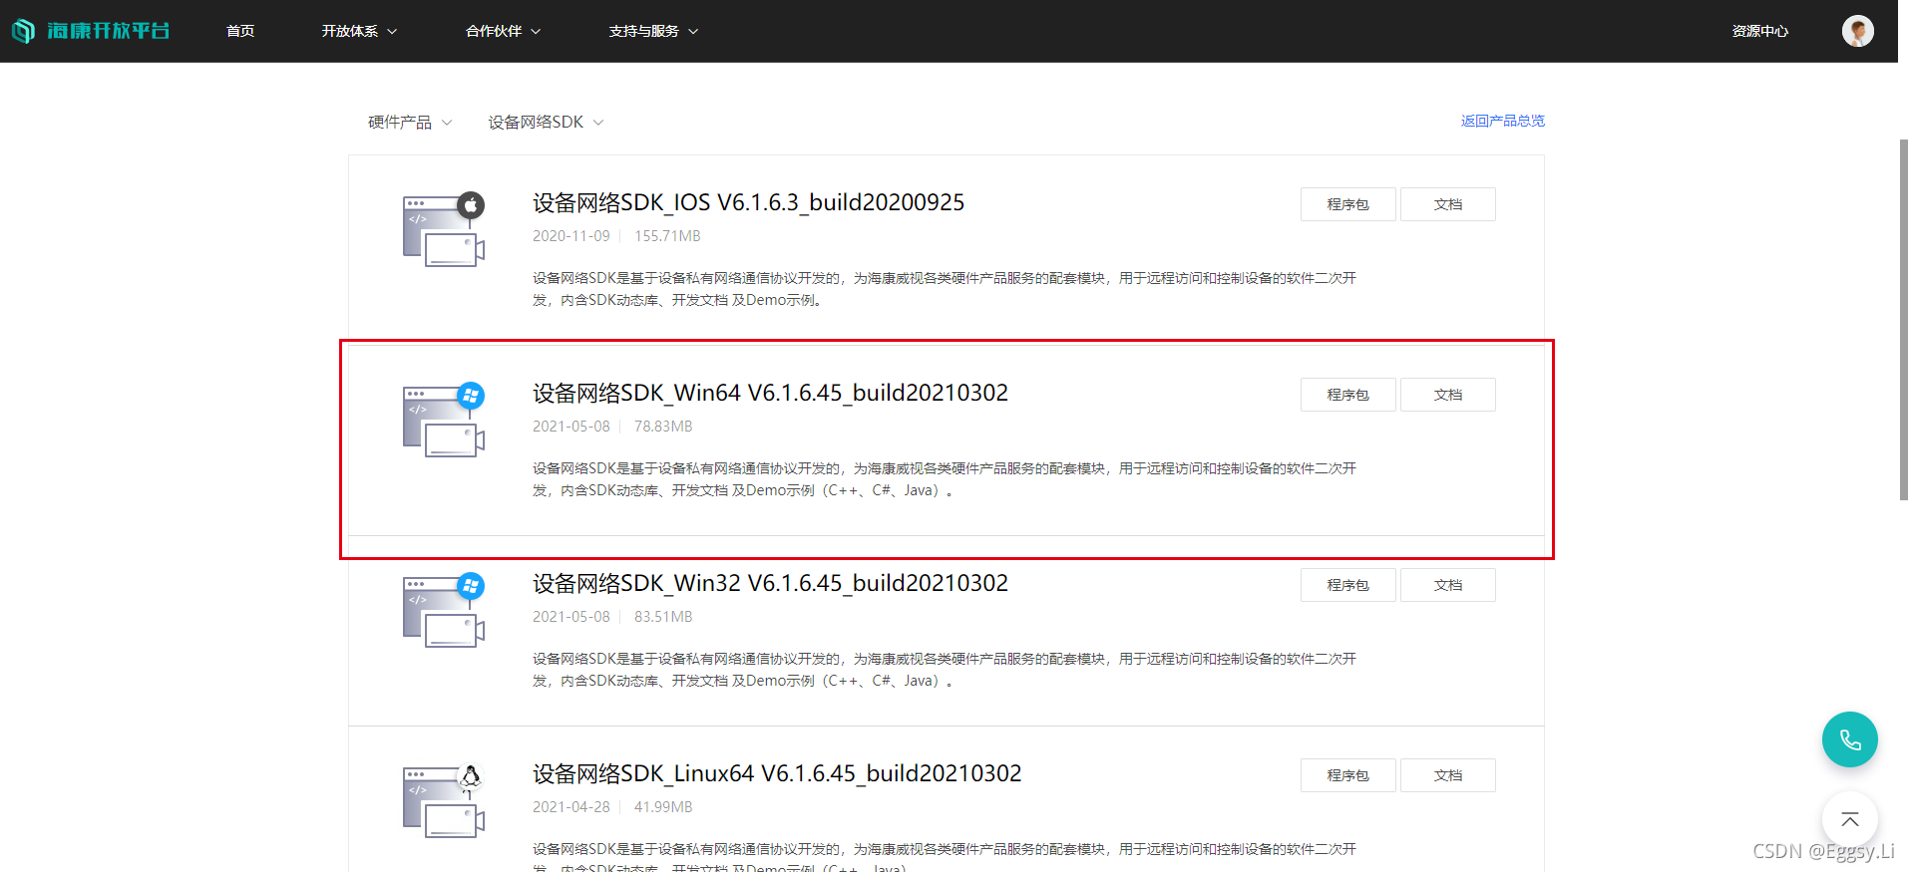Go to 首页 in the top navigation
Image resolution: width=1909 pixels, height=872 pixels.
pos(240,31)
